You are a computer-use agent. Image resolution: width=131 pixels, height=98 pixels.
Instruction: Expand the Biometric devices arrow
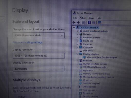(x=77, y=38)
